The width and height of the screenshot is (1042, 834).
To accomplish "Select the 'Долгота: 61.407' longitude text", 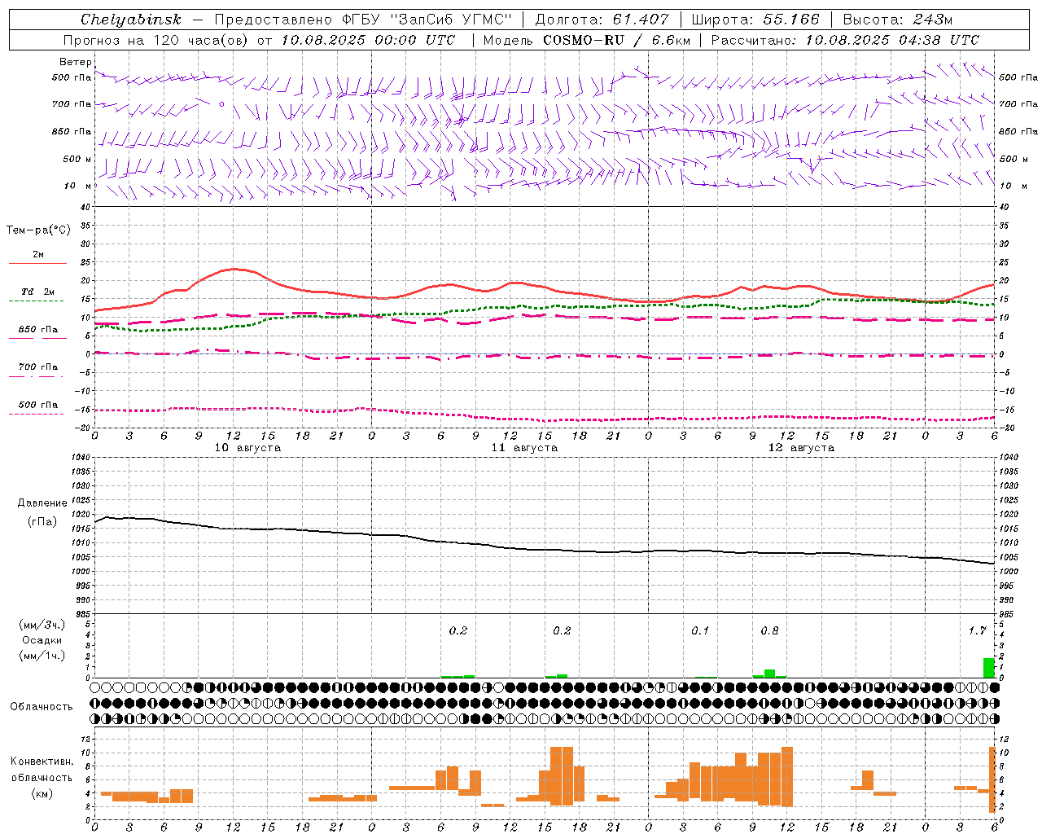I will (602, 20).
